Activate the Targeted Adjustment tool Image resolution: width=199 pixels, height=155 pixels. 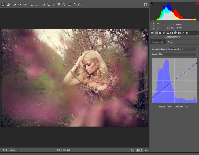(25, 5)
